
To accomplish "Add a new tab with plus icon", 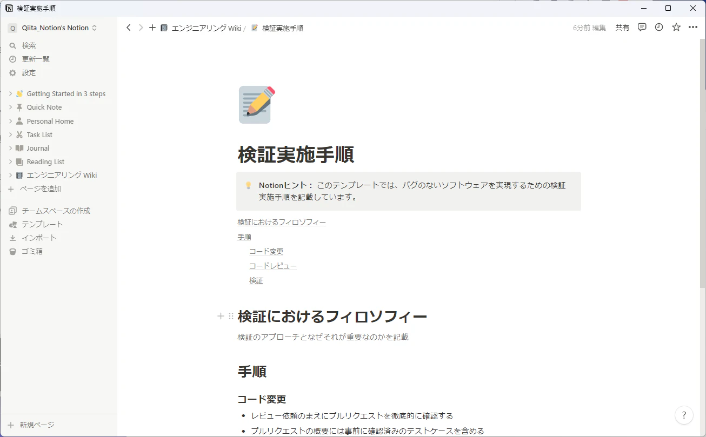I will tap(152, 28).
